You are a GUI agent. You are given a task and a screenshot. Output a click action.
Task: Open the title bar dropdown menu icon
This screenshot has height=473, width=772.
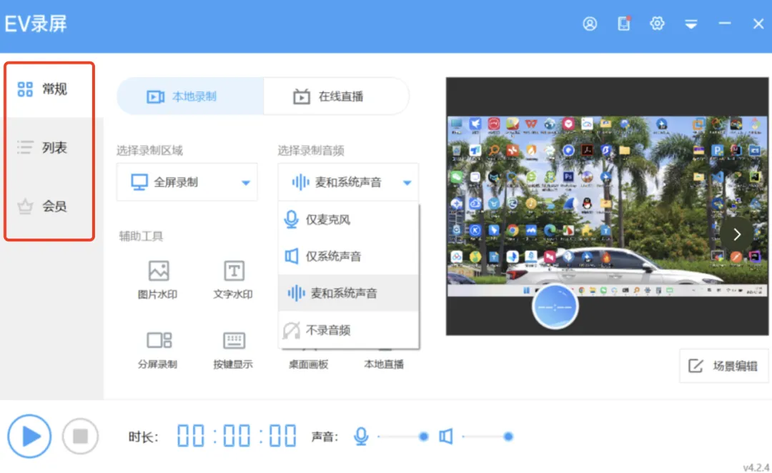(x=691, y=24)
